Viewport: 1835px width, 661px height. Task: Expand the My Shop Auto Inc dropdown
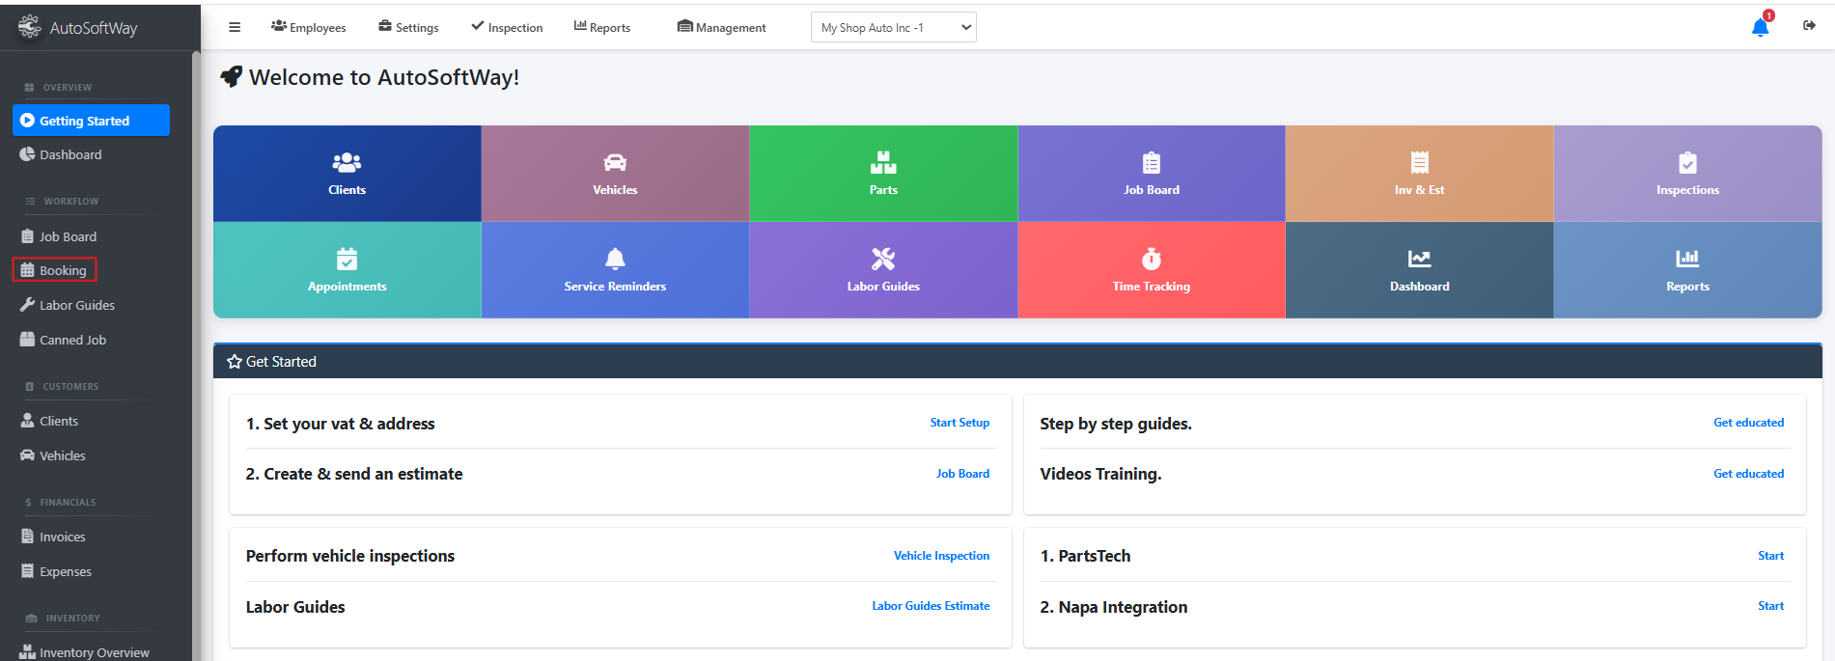tap(893, 28)
